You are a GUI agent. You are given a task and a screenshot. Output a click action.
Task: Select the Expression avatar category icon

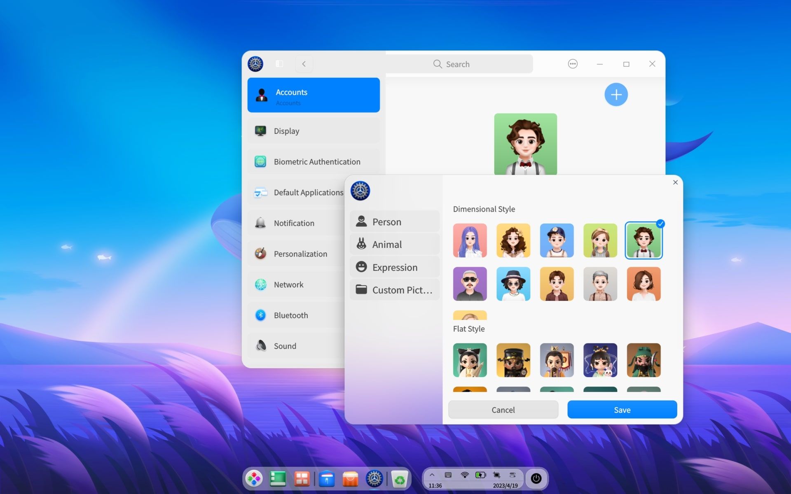361,267
